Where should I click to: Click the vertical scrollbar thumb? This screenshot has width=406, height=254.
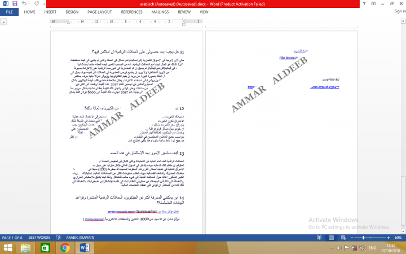[x=403, y=201]
